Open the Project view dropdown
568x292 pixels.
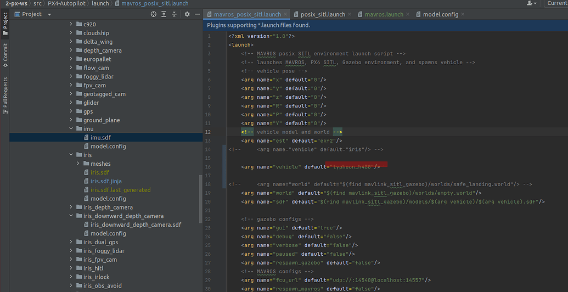pyautogui.click(x=49, y=14)
